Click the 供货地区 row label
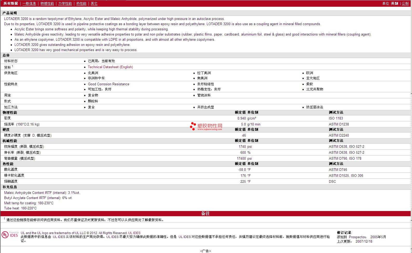This screenshot has height=253, width=412. [x=11, y=73]
